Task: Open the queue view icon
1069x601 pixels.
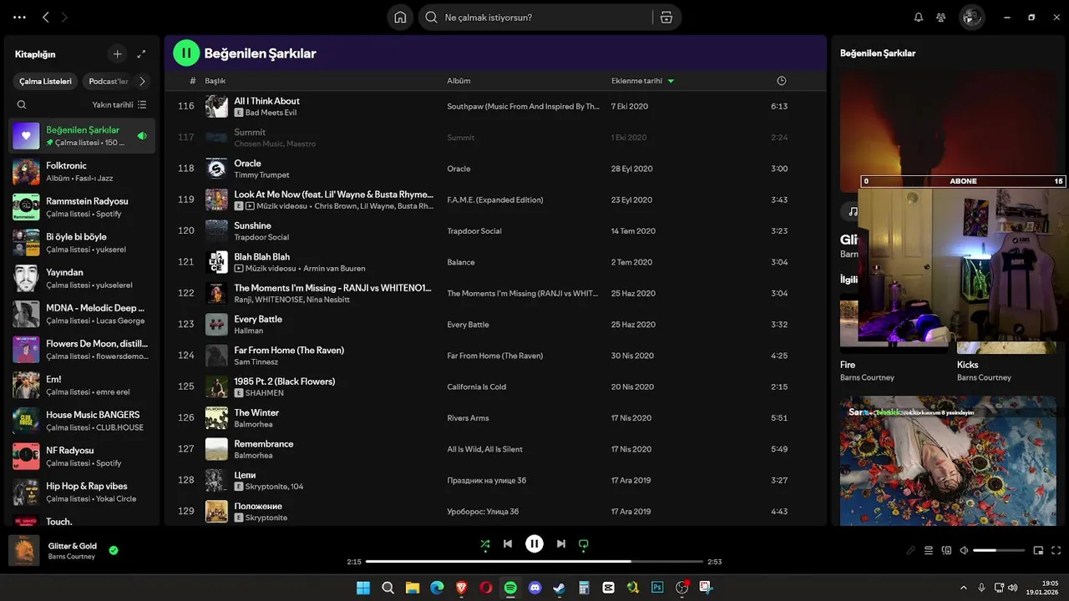Action: pos(929,550)
